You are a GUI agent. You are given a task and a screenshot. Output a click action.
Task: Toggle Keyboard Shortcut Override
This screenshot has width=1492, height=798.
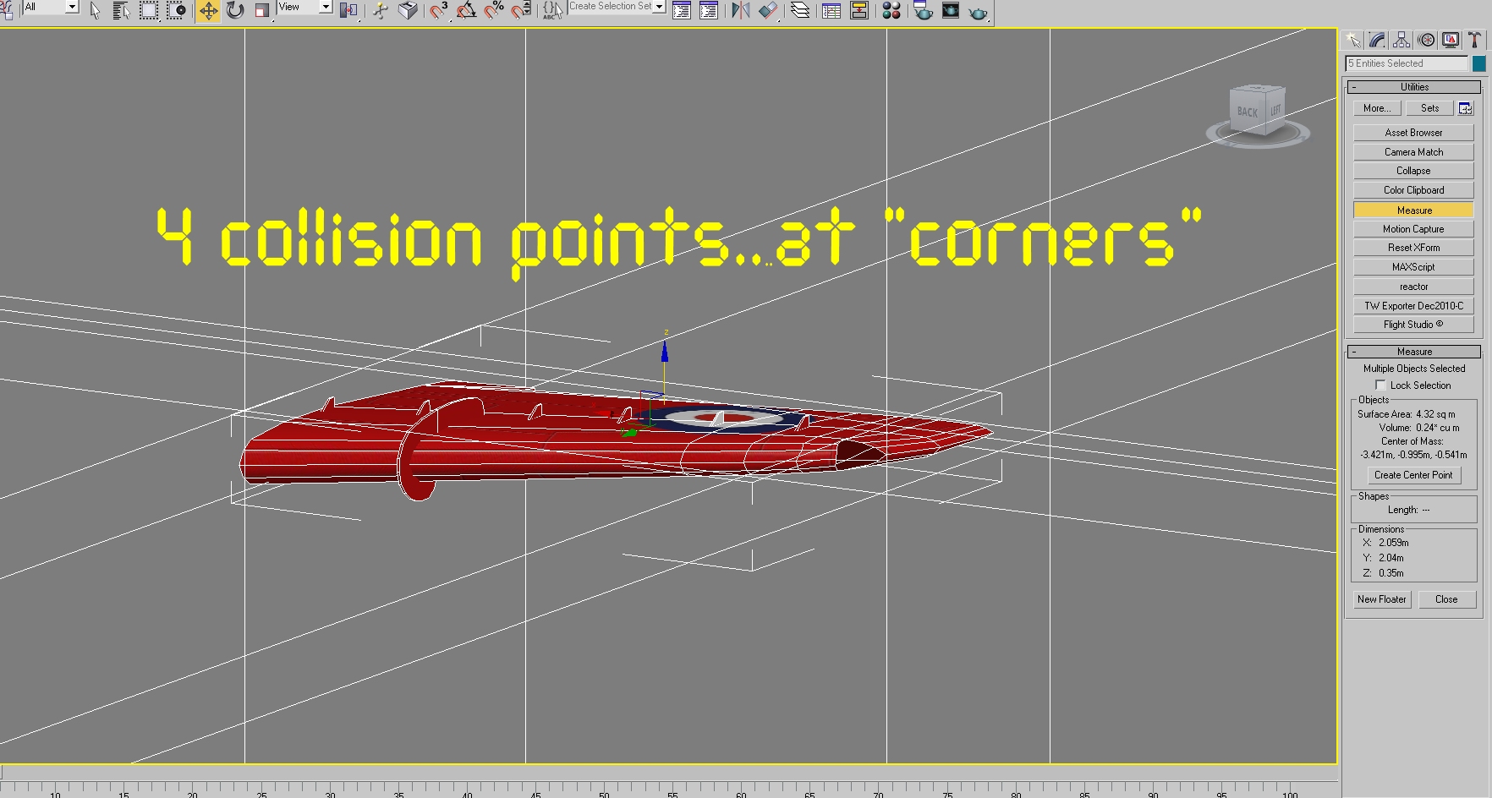[x=409, y=11]
